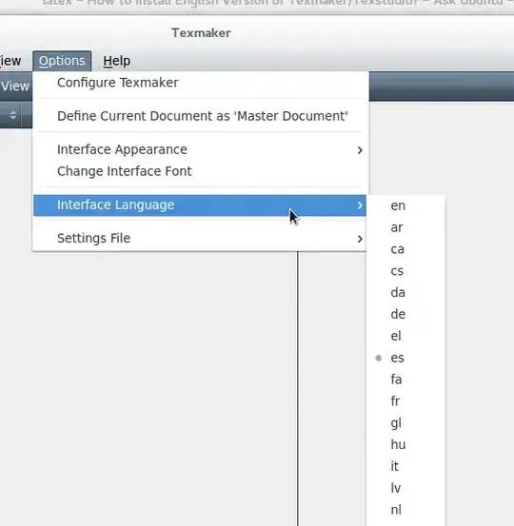The height and width of the screenshot is (526, 514).
Task: Select 'lv' interface language
Action: (405, 488)
